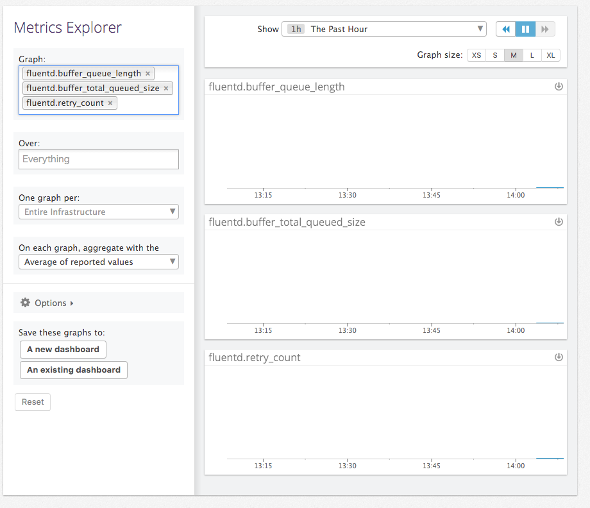Click the 1h badge in time selector

tap(296, 29)
